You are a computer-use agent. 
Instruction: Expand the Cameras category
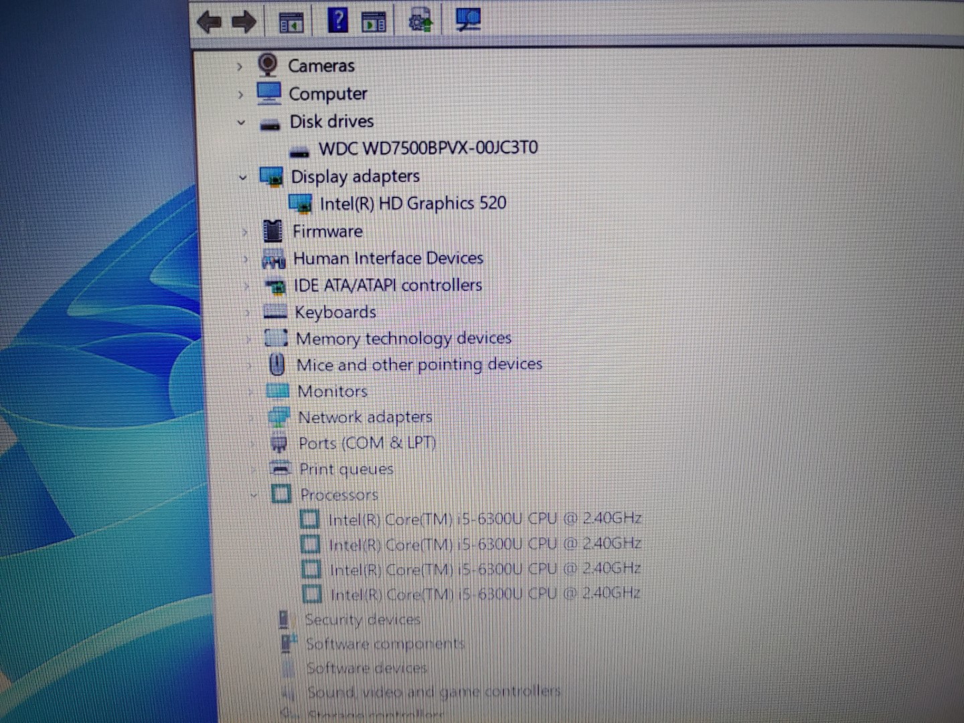pyautogui.click(x=240, y=67)
